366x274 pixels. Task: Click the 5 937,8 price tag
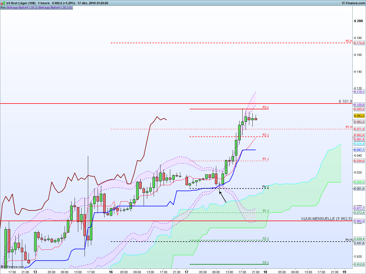[x=359, y=243]
